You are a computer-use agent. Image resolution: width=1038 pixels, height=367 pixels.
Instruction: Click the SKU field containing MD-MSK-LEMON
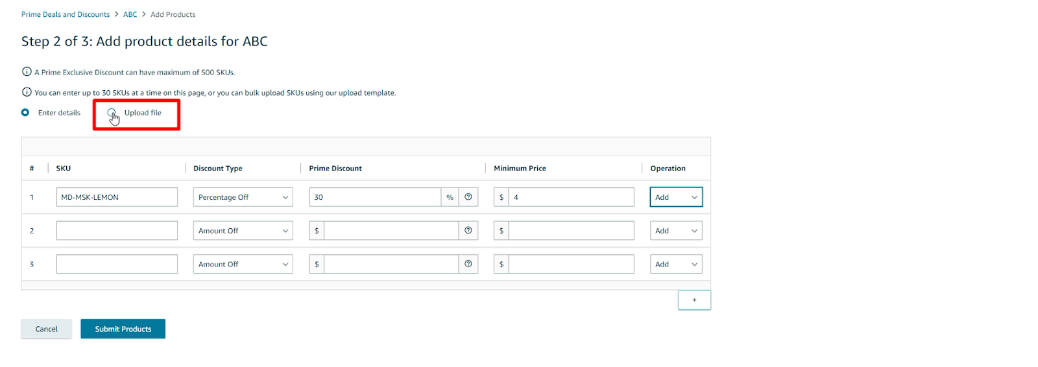[117, 197]
